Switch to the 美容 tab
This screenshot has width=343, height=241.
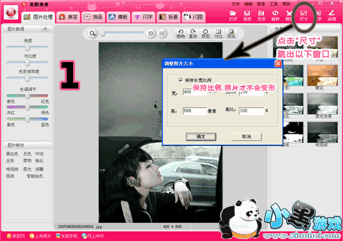click(x=68, y=17)
